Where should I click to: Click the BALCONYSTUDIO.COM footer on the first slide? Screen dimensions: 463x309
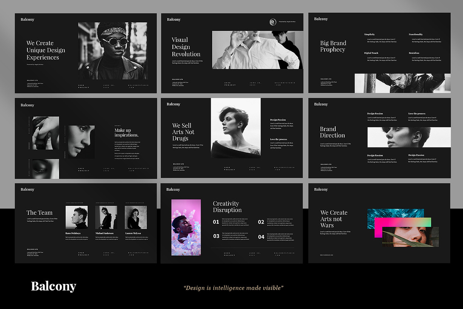[139, 86]
